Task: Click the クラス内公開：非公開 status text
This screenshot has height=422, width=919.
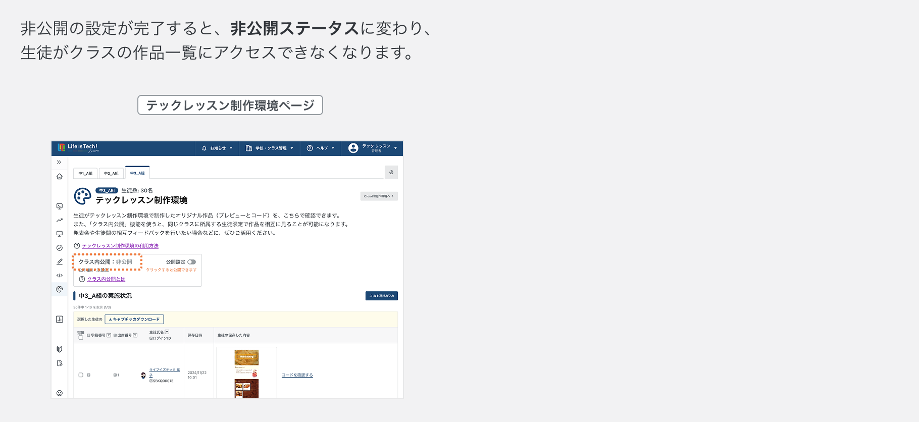Action: (105, 262)
